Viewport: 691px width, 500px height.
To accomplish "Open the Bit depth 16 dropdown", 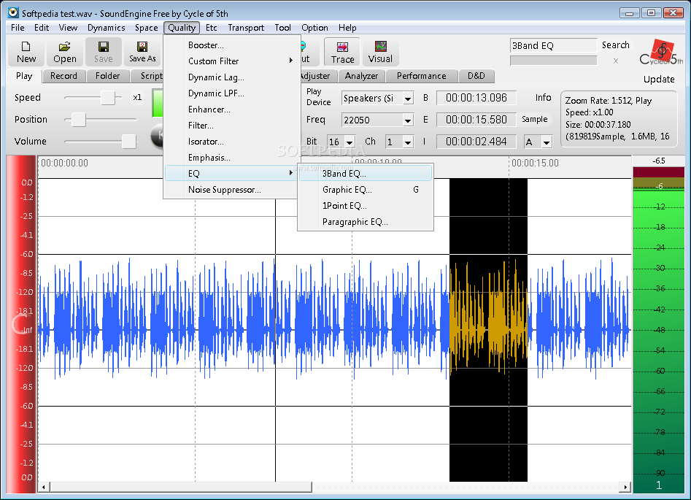I will [x=350, y=142].
